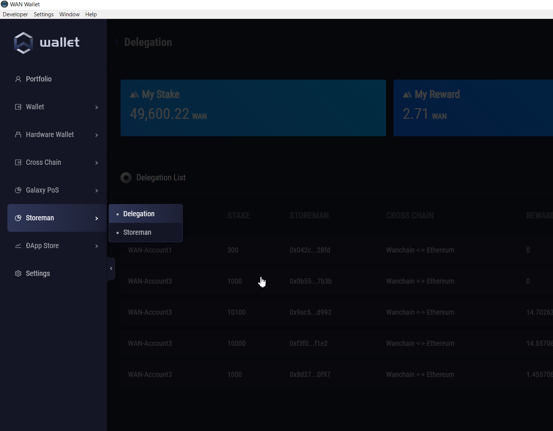Click the Galaxy PoS pie-chart icon
The width and height of the screenshot is (553, 431).
[18, 190]
